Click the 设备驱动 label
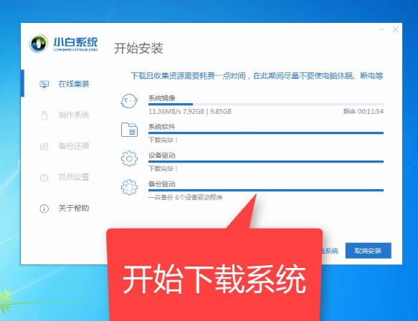The width and height of the screenshot is (418, 321). pos(162,155)
